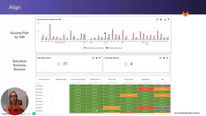Viewport: 206px width, 116px height.
Task: Click the Closed EBR Playbooks widget title
Action: [x=112, y=58]
